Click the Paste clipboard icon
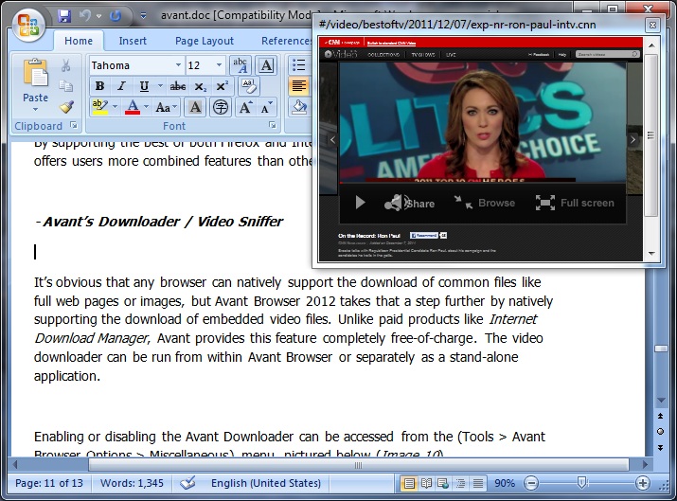This screenshot has height=501, width=677. (35, 74)
